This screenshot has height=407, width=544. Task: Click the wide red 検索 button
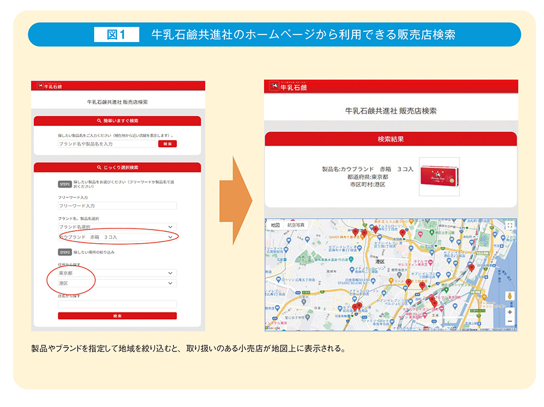tap(117, 316)
